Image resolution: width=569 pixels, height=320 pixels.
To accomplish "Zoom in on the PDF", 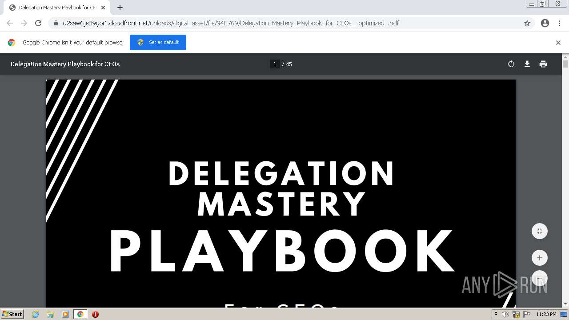I will point(540,258).
